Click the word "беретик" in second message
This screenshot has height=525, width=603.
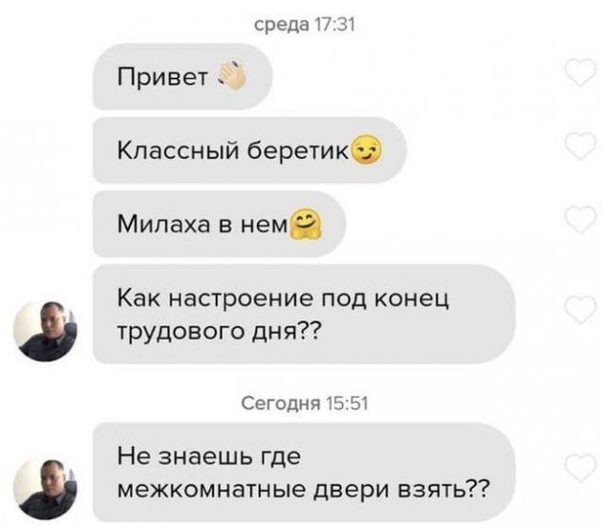click(298, 150)
